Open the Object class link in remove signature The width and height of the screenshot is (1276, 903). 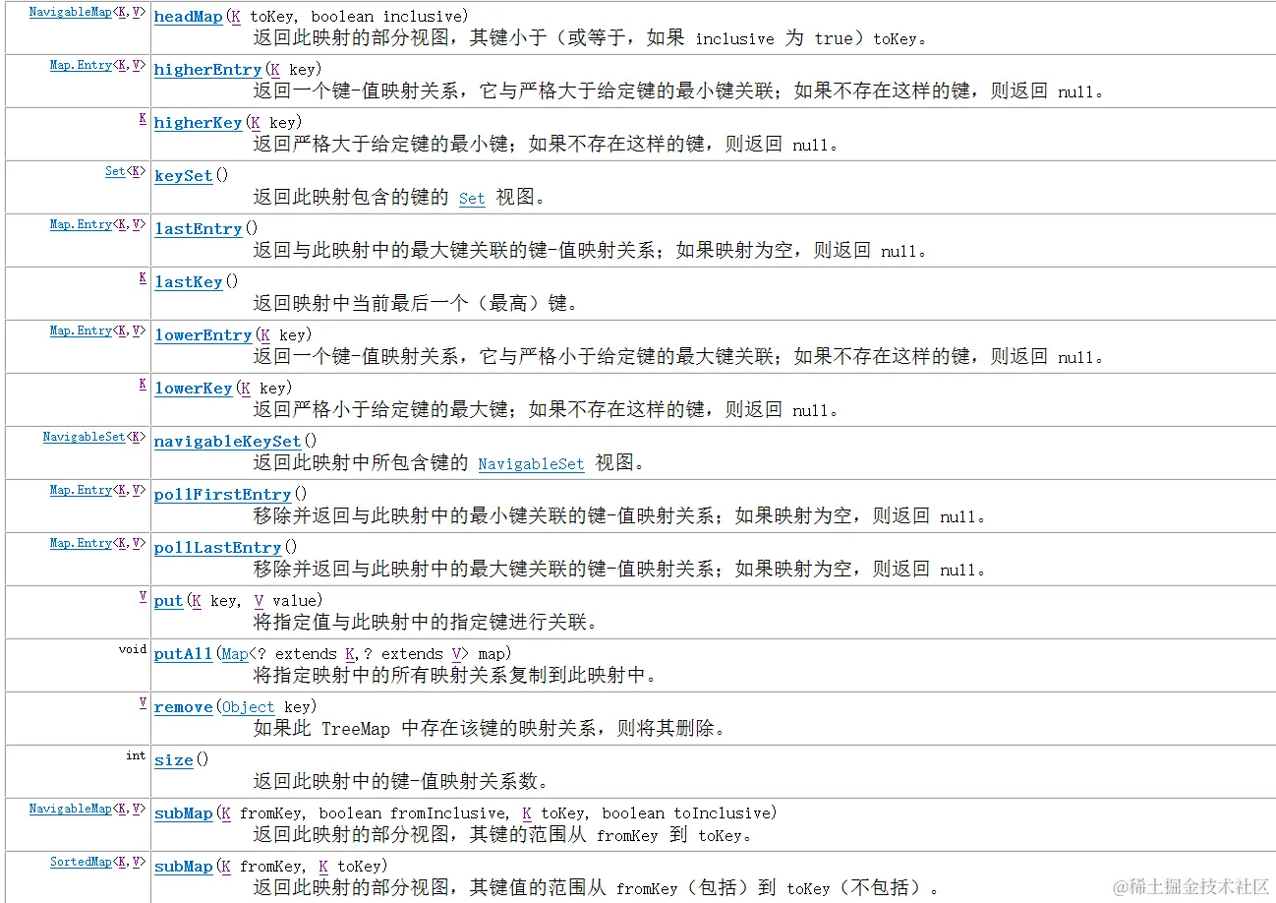pyautogui.click(x=248, y=706)
